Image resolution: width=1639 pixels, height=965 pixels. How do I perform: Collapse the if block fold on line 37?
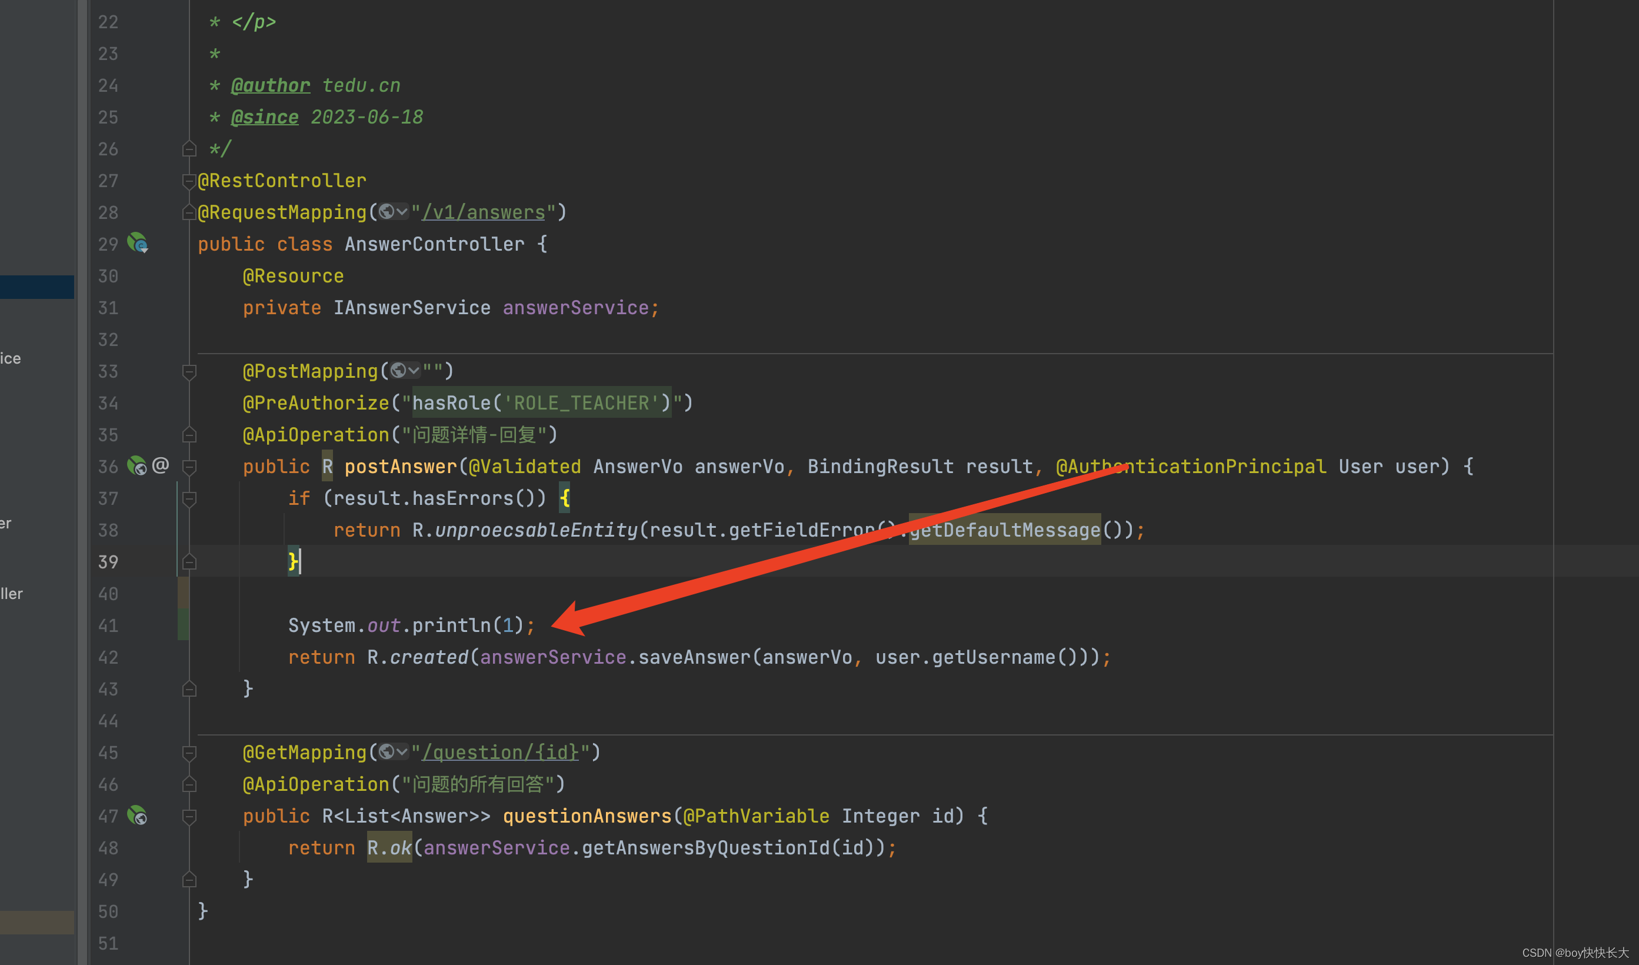tap(189, 498)
